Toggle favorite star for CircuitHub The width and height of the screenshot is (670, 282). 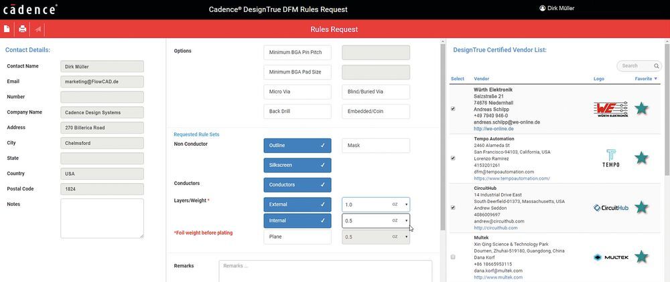click(641, 208)
